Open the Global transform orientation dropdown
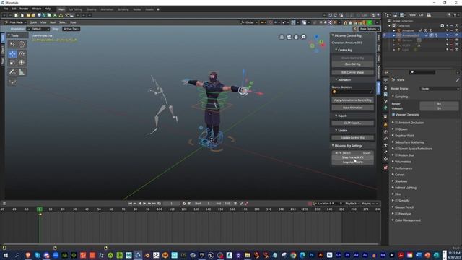462x260 pixels. 249,22
